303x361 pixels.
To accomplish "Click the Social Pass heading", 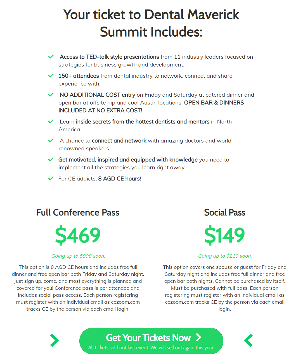I will click(x=224, y=213).
